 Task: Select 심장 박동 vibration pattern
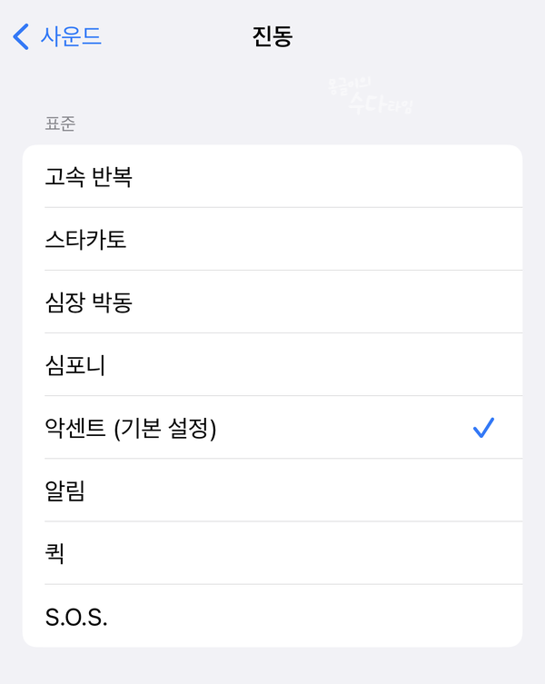coord(272,302)
